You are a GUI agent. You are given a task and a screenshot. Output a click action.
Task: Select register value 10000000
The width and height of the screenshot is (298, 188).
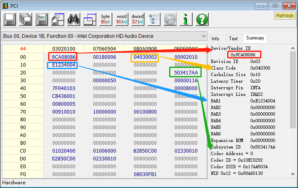(x=105, y=111)
